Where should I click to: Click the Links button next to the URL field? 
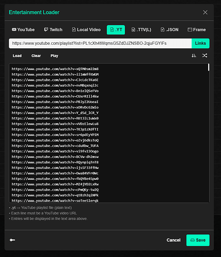click(200, 43)
